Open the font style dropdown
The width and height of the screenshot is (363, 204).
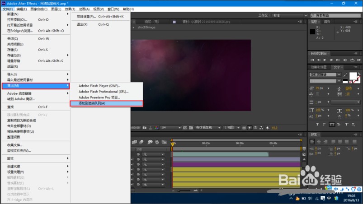325,81
